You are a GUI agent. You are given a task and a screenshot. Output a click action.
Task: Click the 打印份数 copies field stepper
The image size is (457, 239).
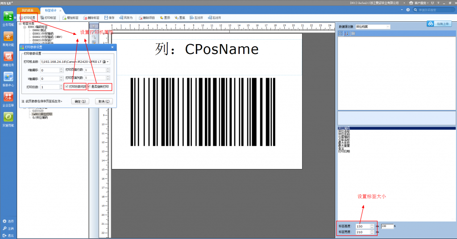tap(61, 87)
